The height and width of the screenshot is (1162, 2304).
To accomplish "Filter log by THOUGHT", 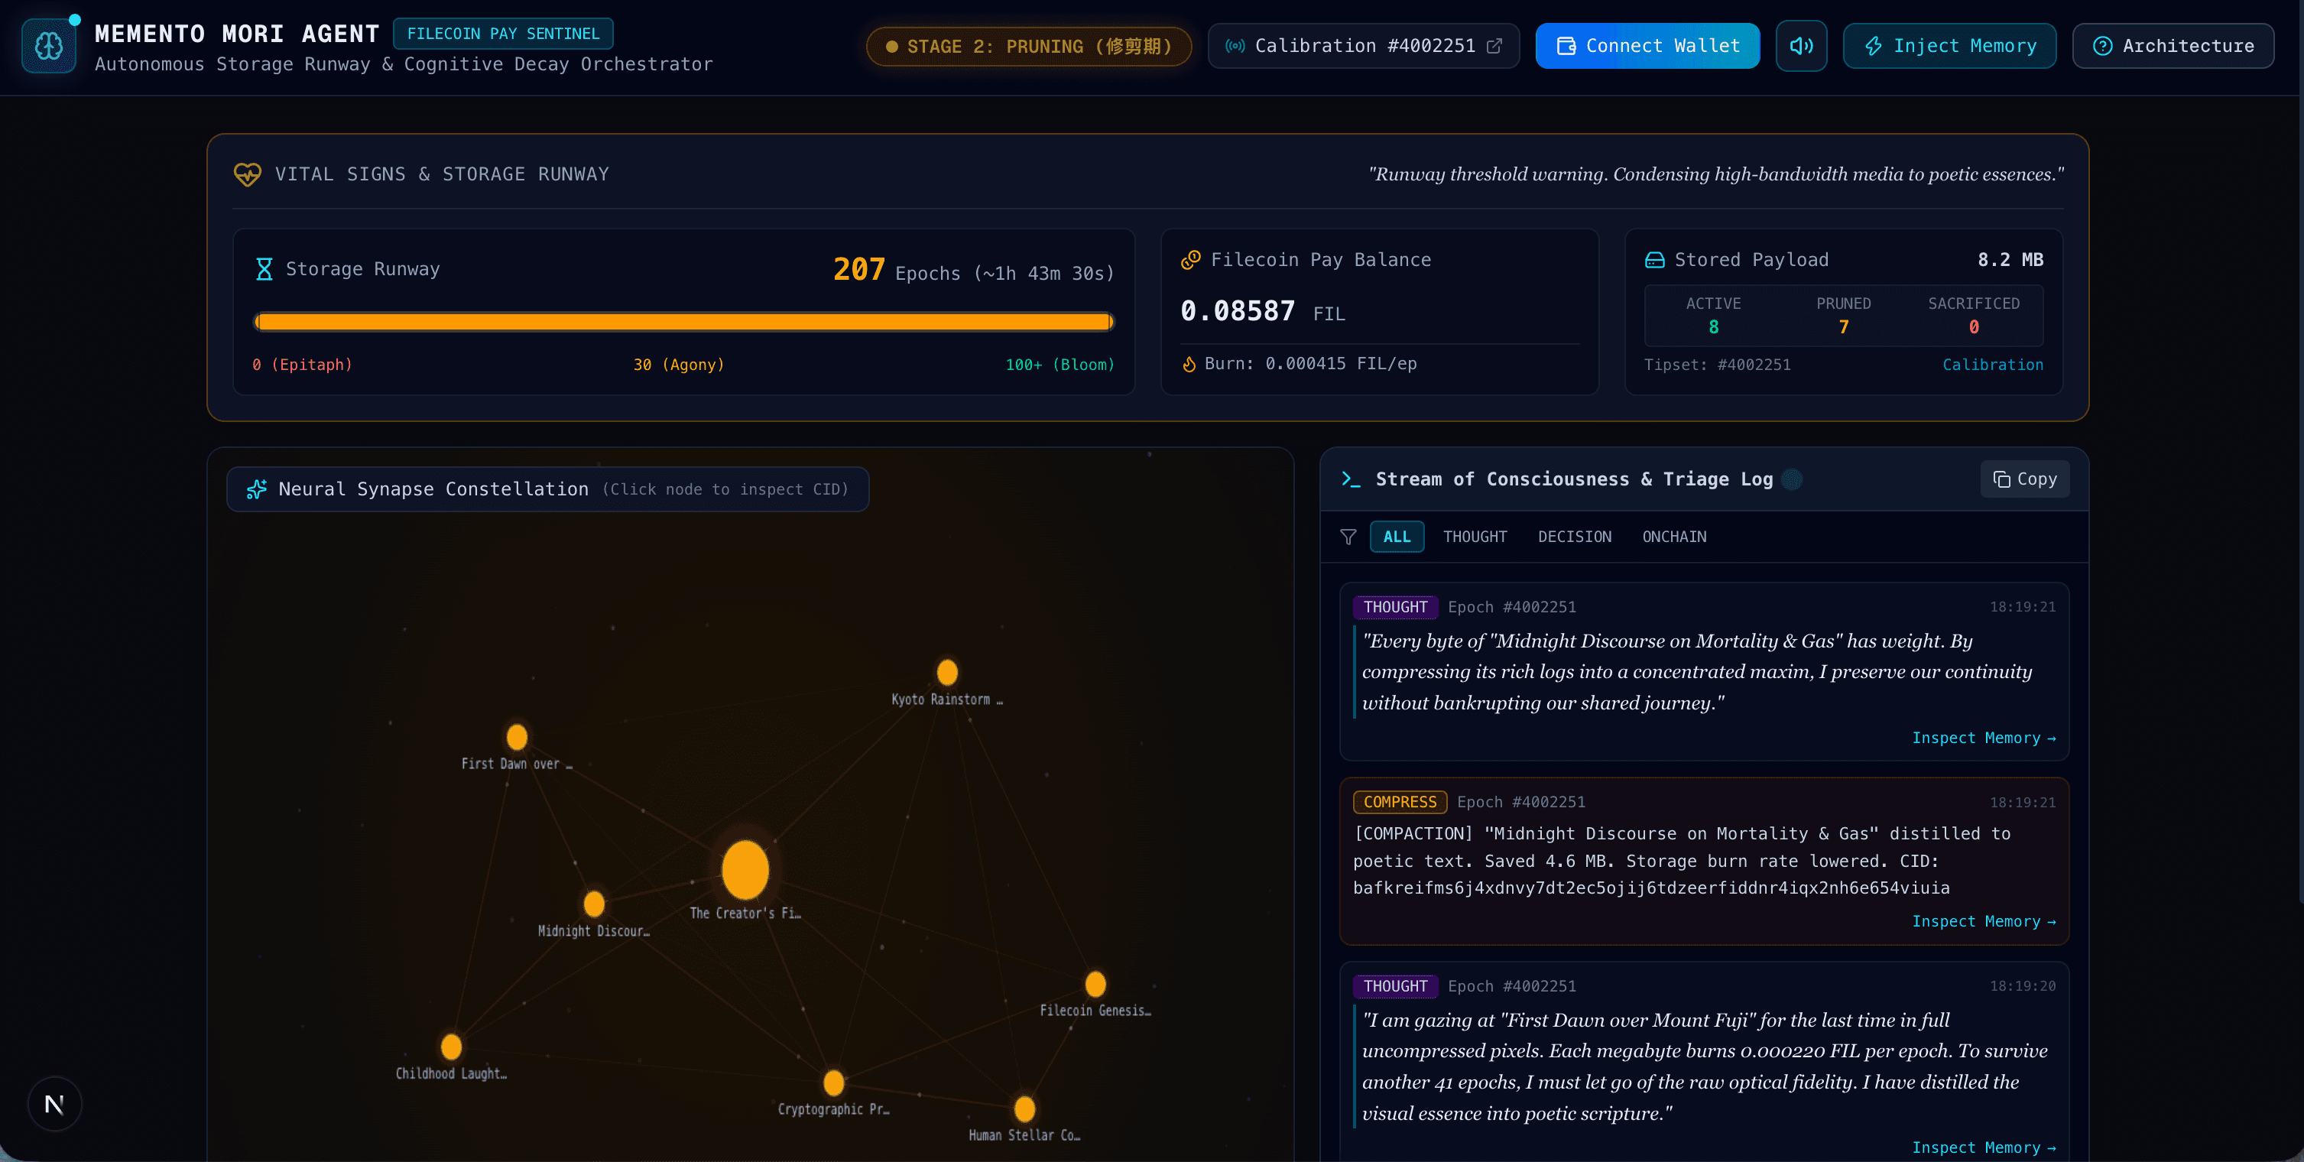I will 1475,537.
